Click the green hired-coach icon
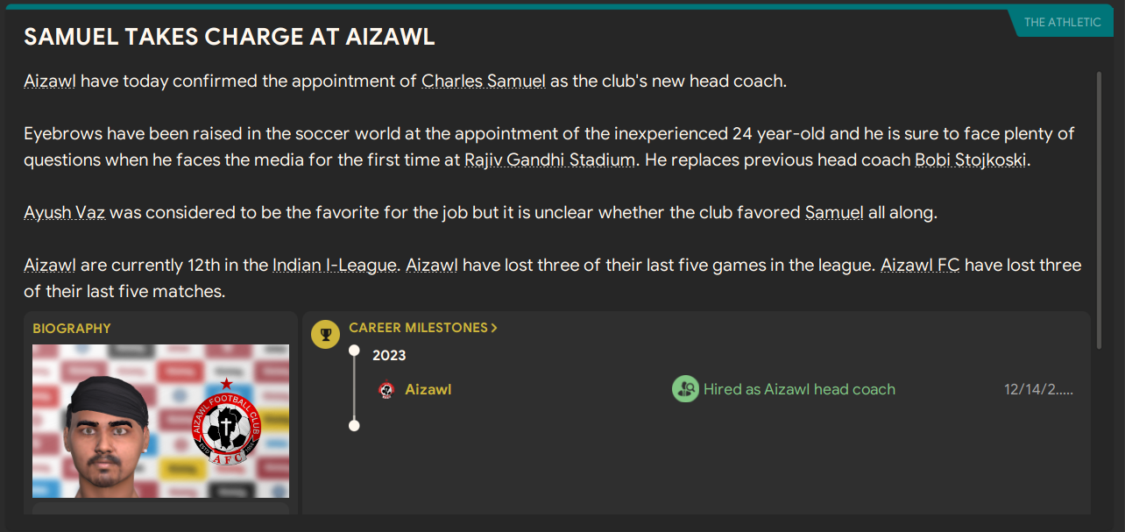Viewport: 1125px width, 532px height. 685,389
